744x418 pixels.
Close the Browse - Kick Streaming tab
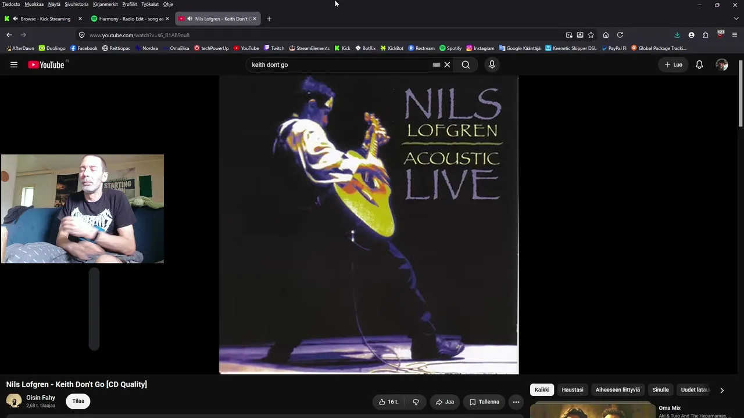click(x=80, y=19)
